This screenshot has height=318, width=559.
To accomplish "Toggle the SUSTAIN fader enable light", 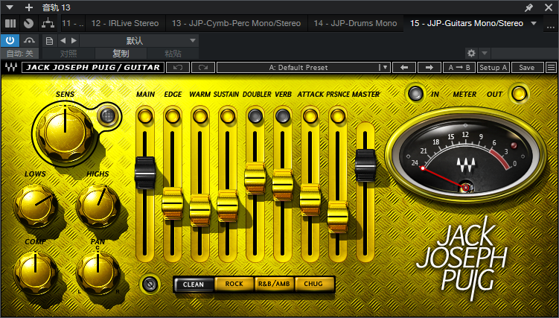I will [x=228, y=116].
